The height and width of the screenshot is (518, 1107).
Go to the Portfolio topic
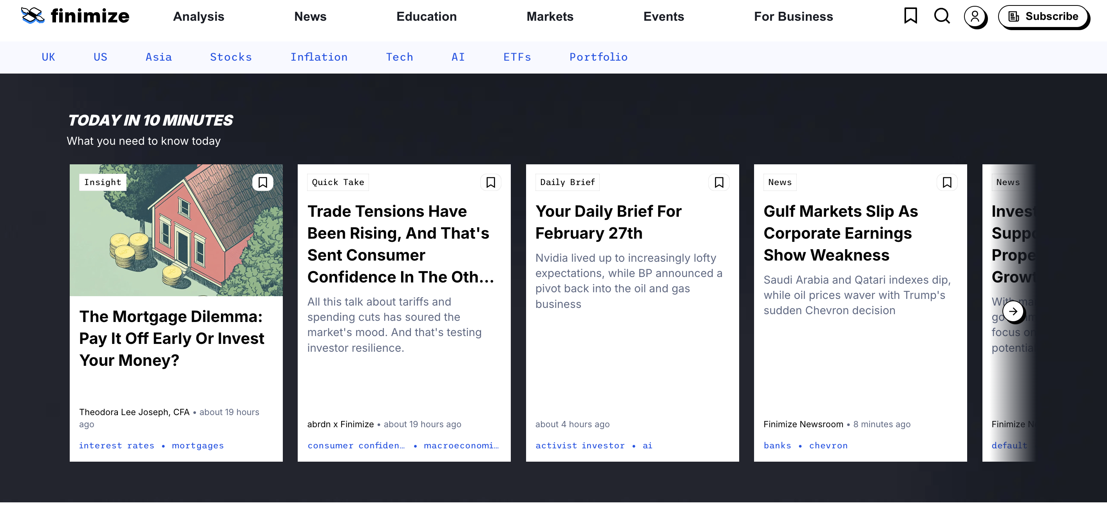pos(598,57)
